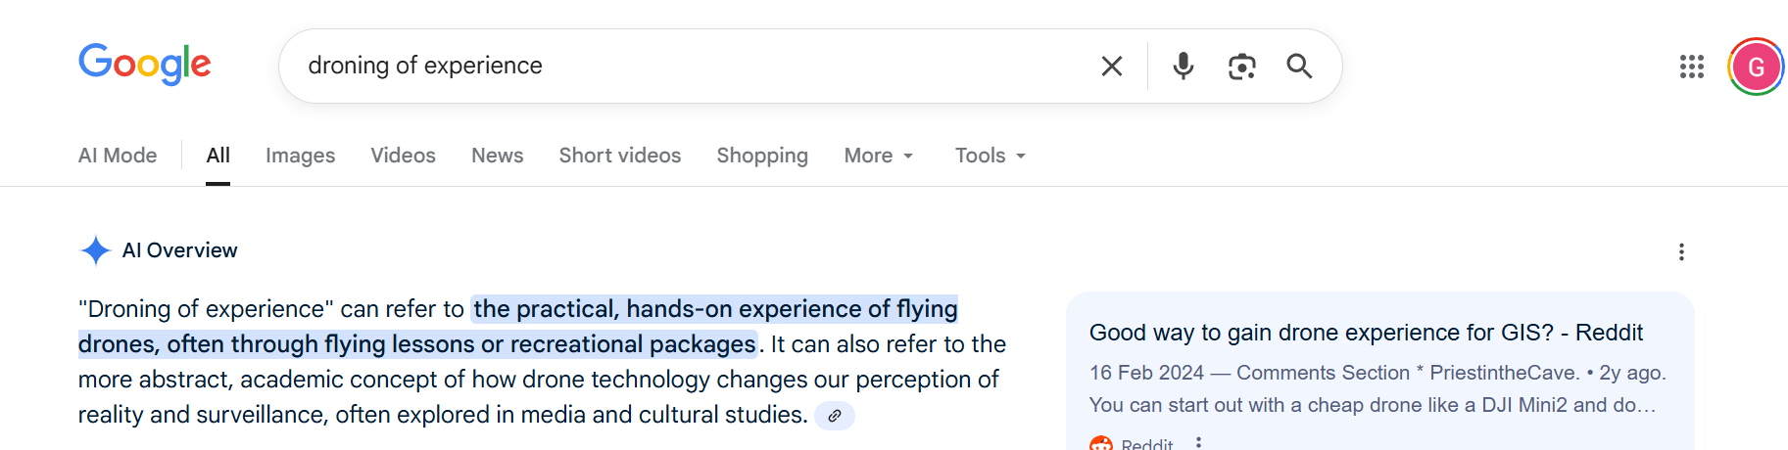
Task: Click the Google logo
Action: pyautogui.click(x=145, y=65)
